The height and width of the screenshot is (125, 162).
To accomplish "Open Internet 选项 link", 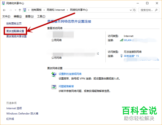I will tap(14, 108).
